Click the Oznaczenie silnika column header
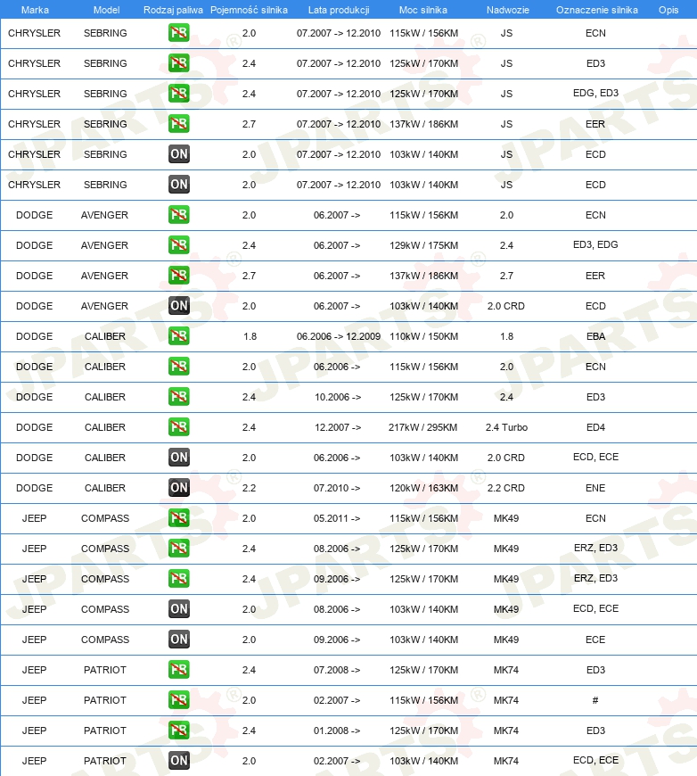The height and width of the screenshot is (776, 697). 596,10
